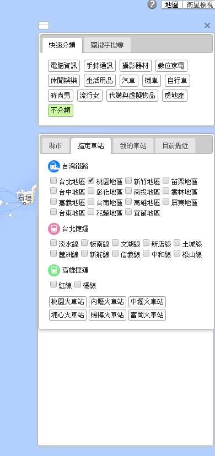
Task: Open the help question mark icon
Action: click(152, 4)
